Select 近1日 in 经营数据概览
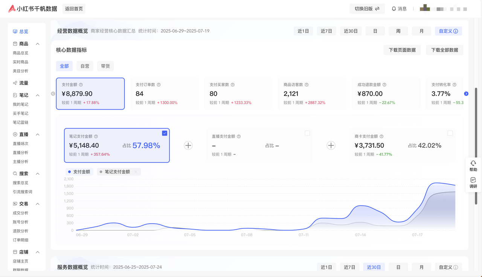 [303, 31]
